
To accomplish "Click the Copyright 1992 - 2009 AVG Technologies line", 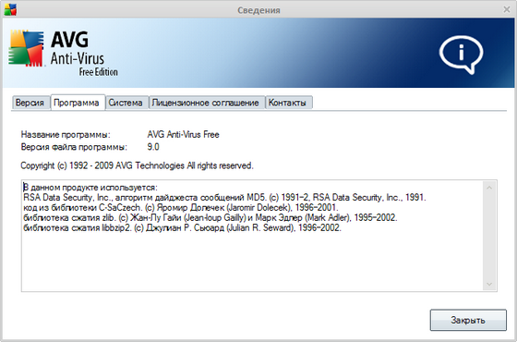I will [137, 165].
